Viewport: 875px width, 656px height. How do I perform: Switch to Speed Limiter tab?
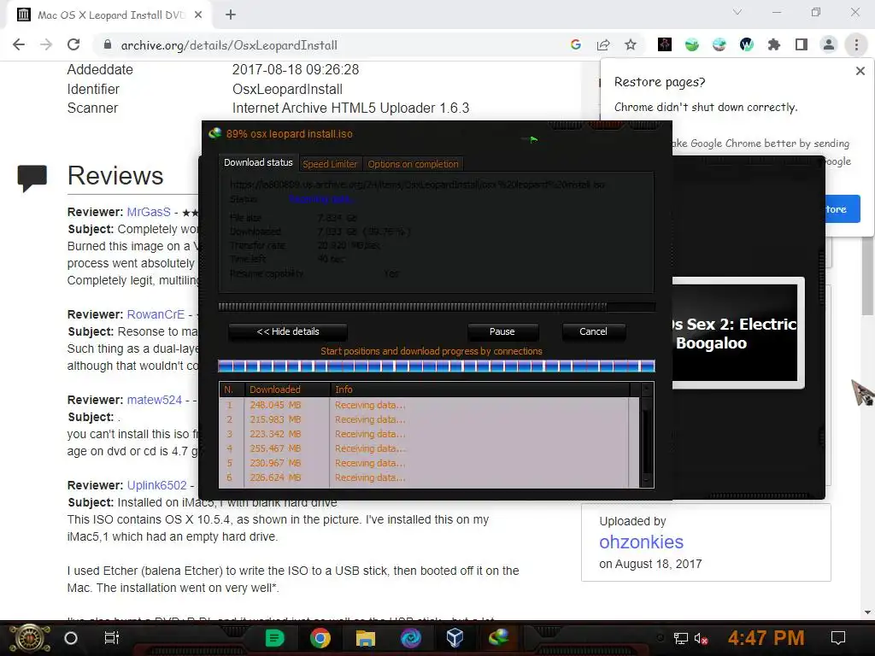330,164
